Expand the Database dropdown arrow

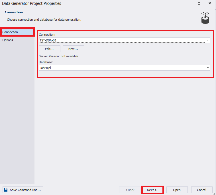point(208,68)
